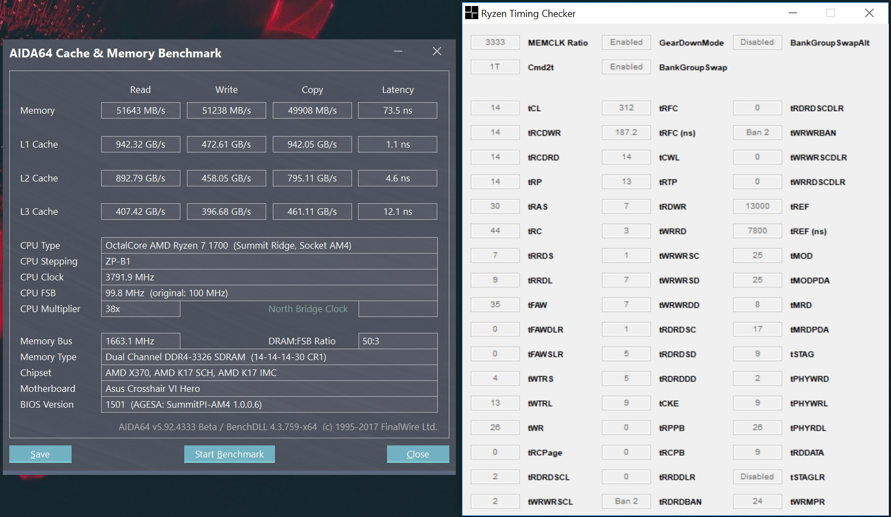Click the tPHYWRD value field
This screenshot has width=891, height=517.
(757, 378)
